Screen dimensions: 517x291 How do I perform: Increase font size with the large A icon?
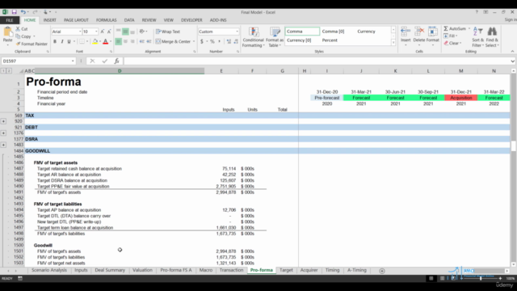tap(103, 32)
